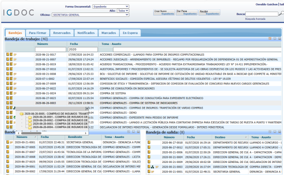Focus the Buscar search input field
Viewport: 284px width, 175px height.
(262, 14)
